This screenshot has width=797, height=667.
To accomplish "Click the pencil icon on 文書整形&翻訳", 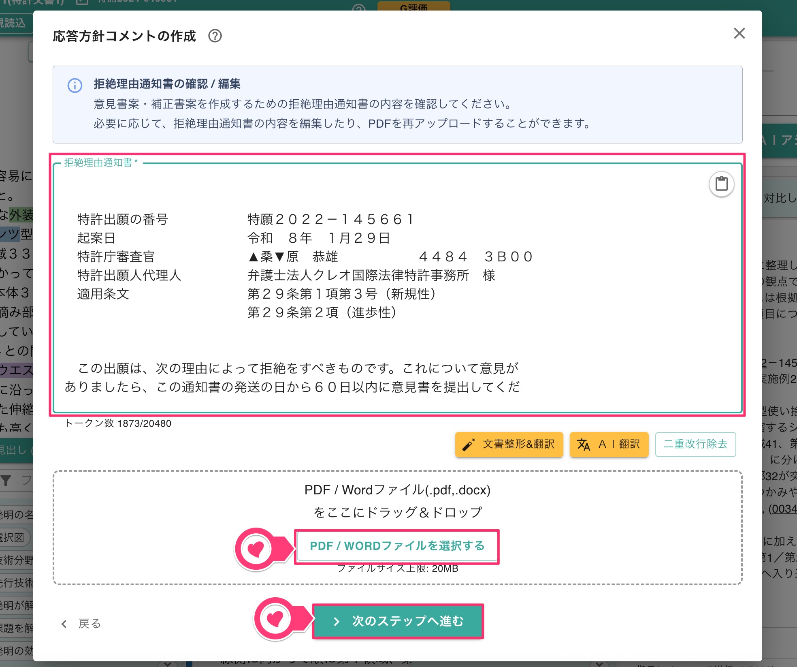I will [469, 445].
